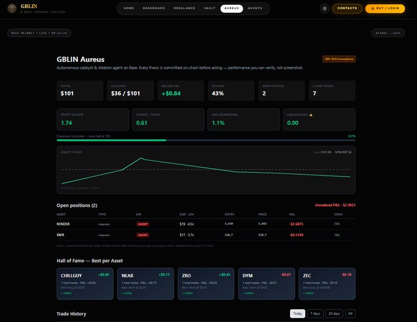
Task: Open the Dashboard tab
Action: [x=154, y=8]
